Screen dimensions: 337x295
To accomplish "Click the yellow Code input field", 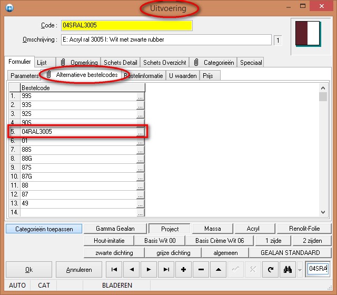I will (127, 25).
